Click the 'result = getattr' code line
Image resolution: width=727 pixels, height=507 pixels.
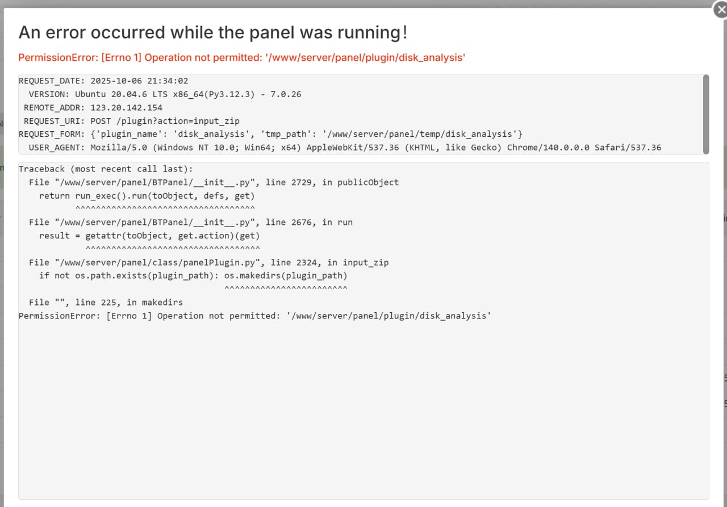point(149,236)
